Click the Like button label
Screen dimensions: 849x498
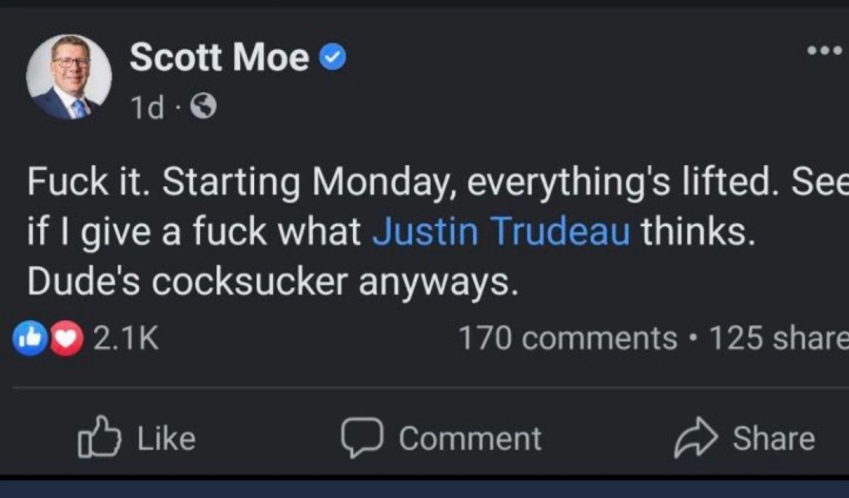coord(166,438)
